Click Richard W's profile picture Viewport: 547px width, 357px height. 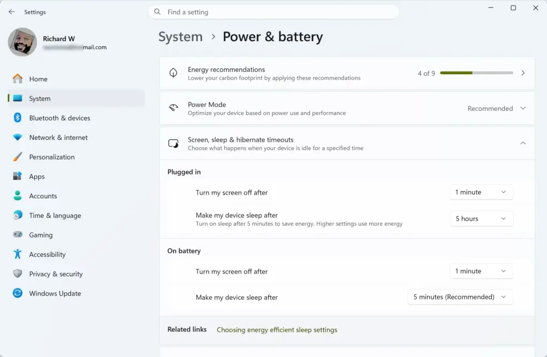point(22,42)
